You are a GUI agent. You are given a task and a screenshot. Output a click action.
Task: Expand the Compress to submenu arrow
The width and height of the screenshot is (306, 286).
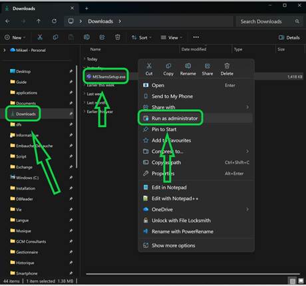pos(247,151)
